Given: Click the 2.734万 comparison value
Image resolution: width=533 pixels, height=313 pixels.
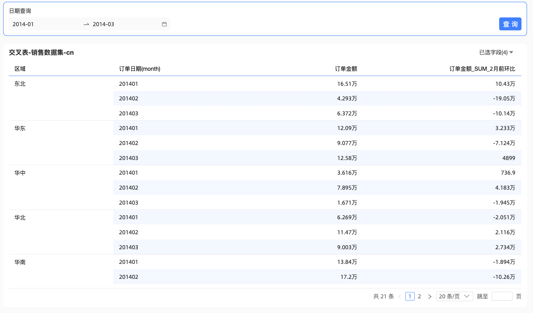Looking at the screenshot, I should (505, 247).
